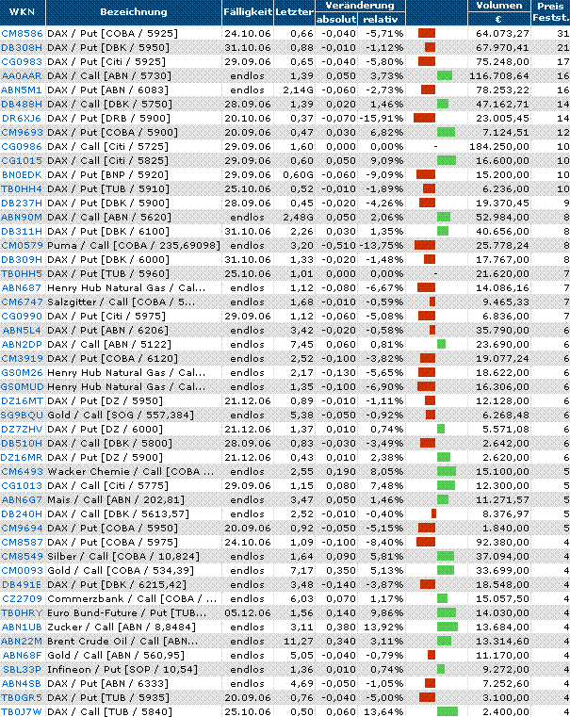
Task: Open WKN link DZ16MT
Action: [x=22, y=401]
